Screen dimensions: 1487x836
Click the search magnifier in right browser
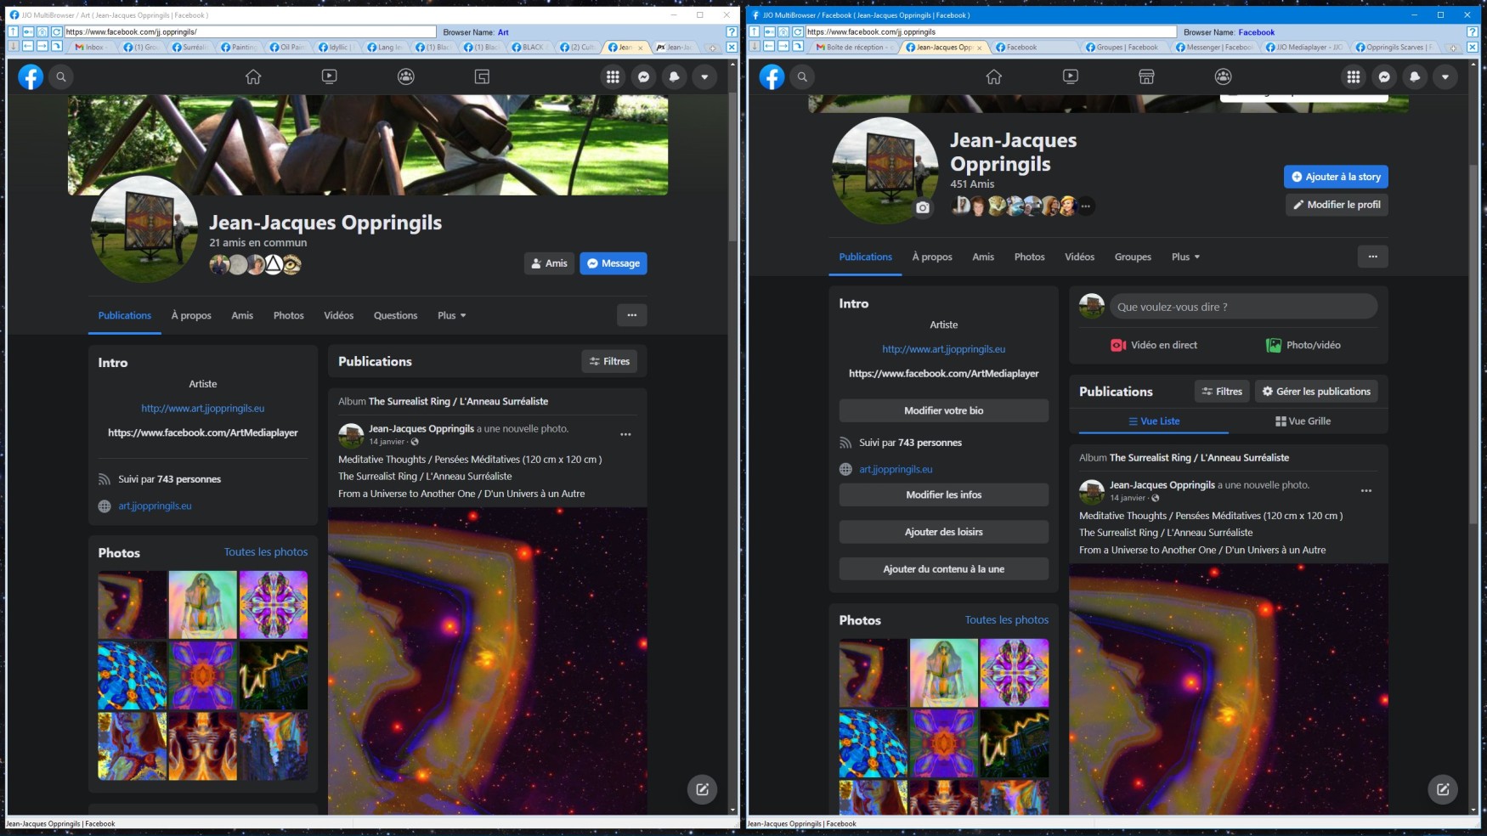point(802,77)
